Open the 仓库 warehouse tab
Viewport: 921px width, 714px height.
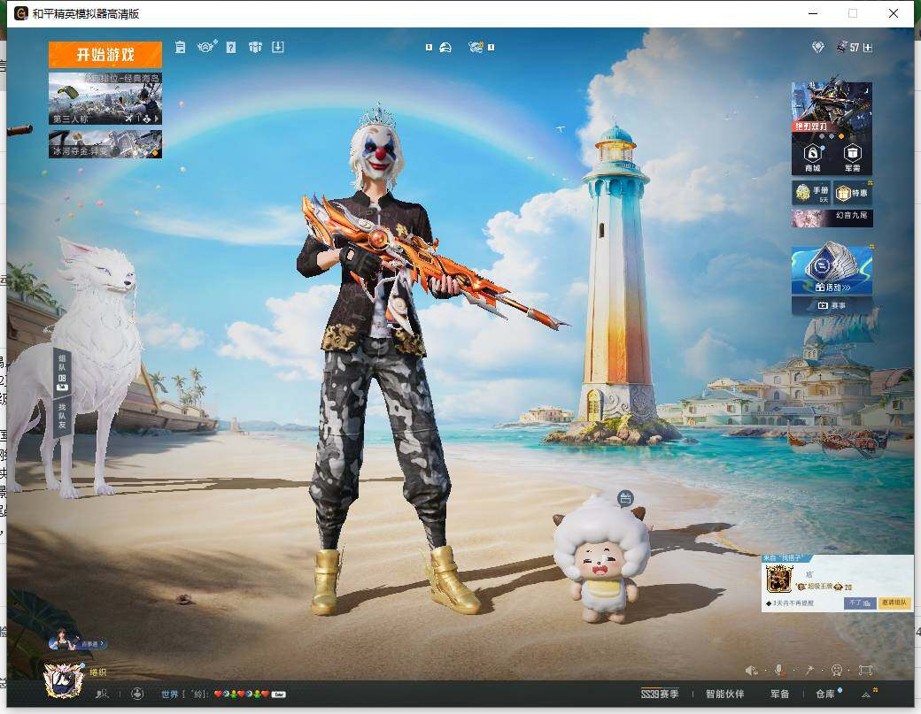[825, 694]
